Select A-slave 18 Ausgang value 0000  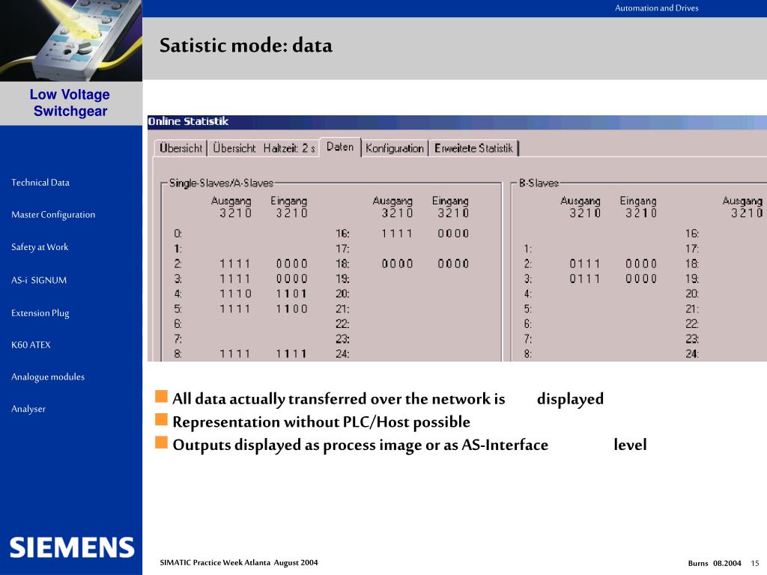point(397,264)
